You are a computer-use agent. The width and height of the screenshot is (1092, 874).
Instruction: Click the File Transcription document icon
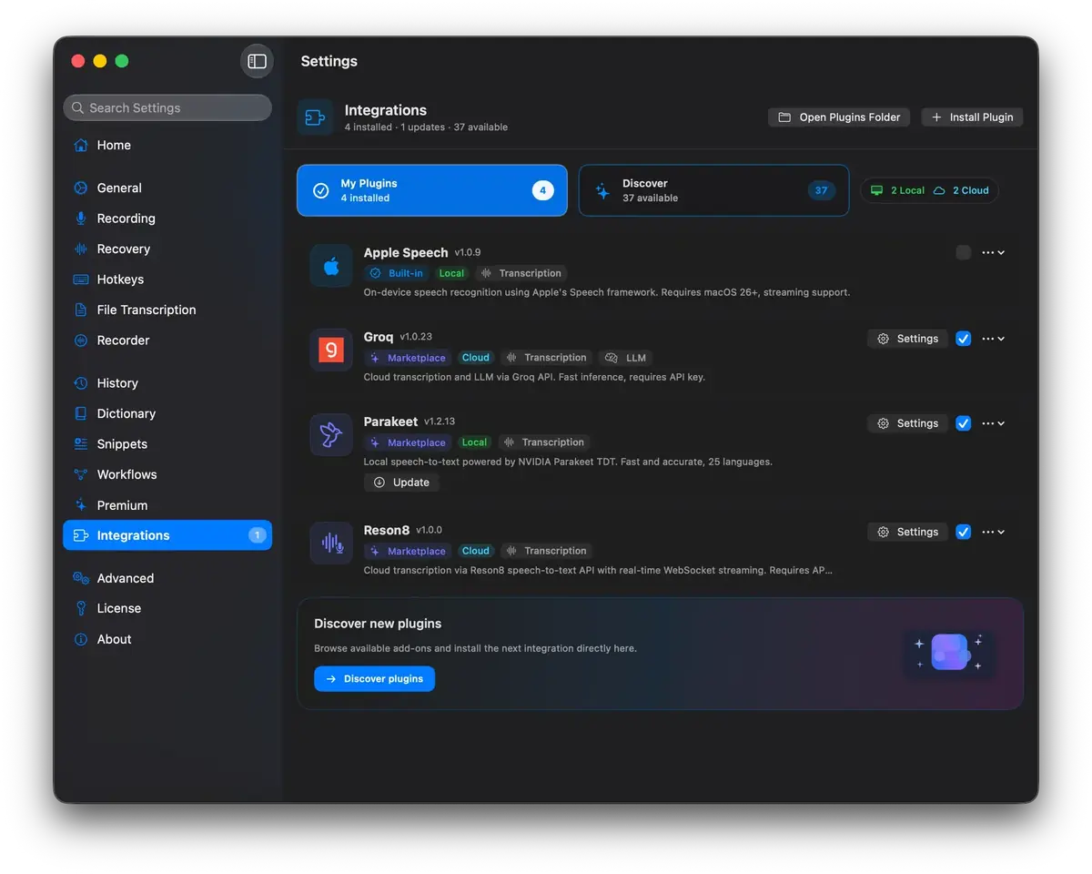coord(81,310)
